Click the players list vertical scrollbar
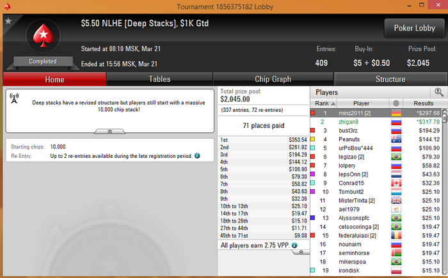 coord(445,191)
